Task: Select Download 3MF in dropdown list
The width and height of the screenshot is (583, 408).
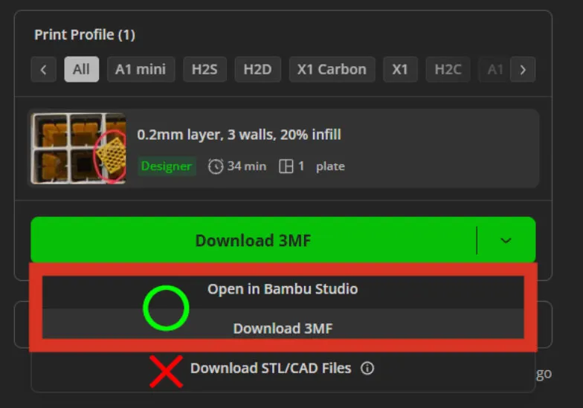Action: pyautogui.click(x=283, y=328)
